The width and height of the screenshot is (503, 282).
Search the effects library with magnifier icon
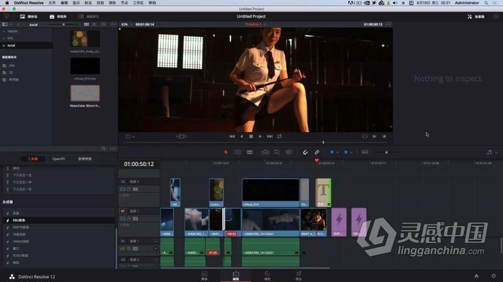point(103,149)
